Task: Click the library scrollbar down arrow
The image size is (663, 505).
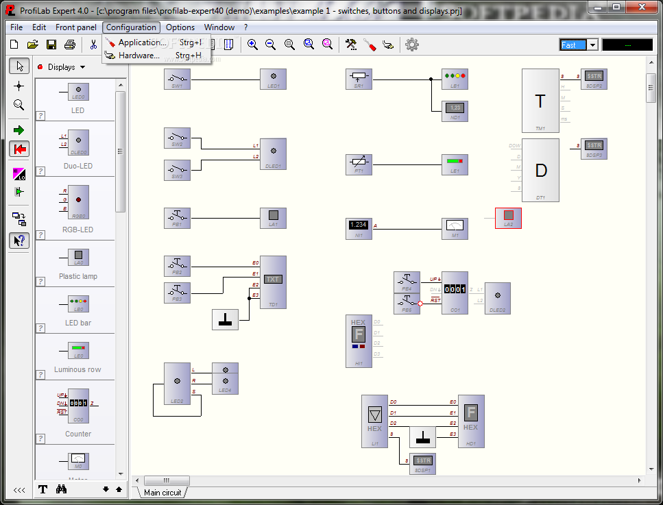Action: click(x=121, y=474)
